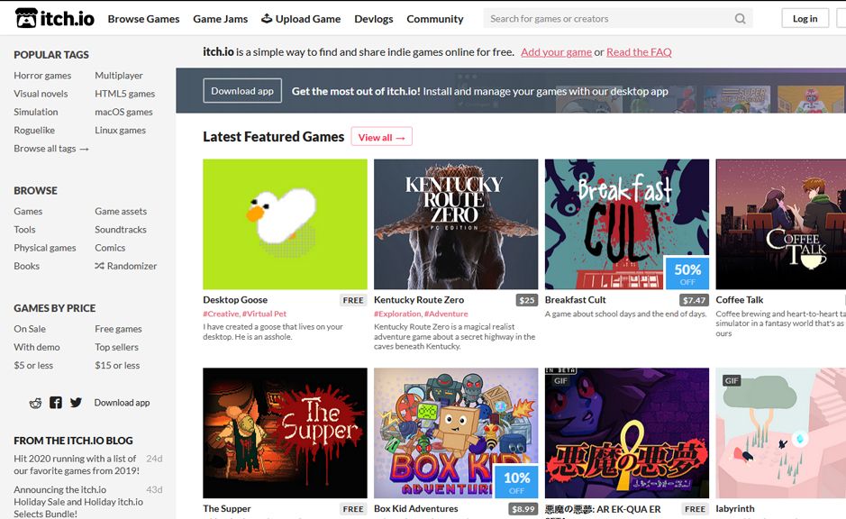Open Game Jams page
Screen dimensions: 846x519
[x=220, y=19]
